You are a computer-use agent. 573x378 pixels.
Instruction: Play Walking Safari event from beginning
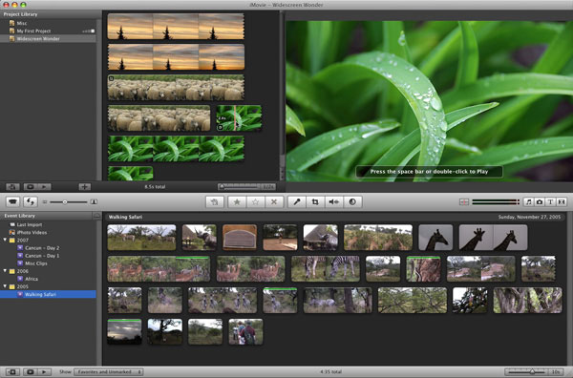[44, 371]
